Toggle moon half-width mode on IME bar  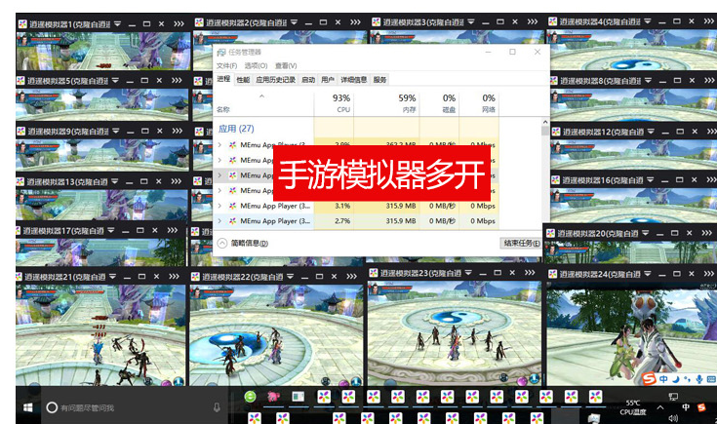[675, 379]
